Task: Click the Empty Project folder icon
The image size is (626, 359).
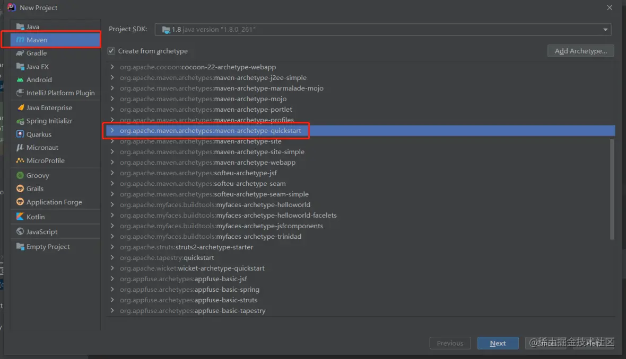Action: 20,247
